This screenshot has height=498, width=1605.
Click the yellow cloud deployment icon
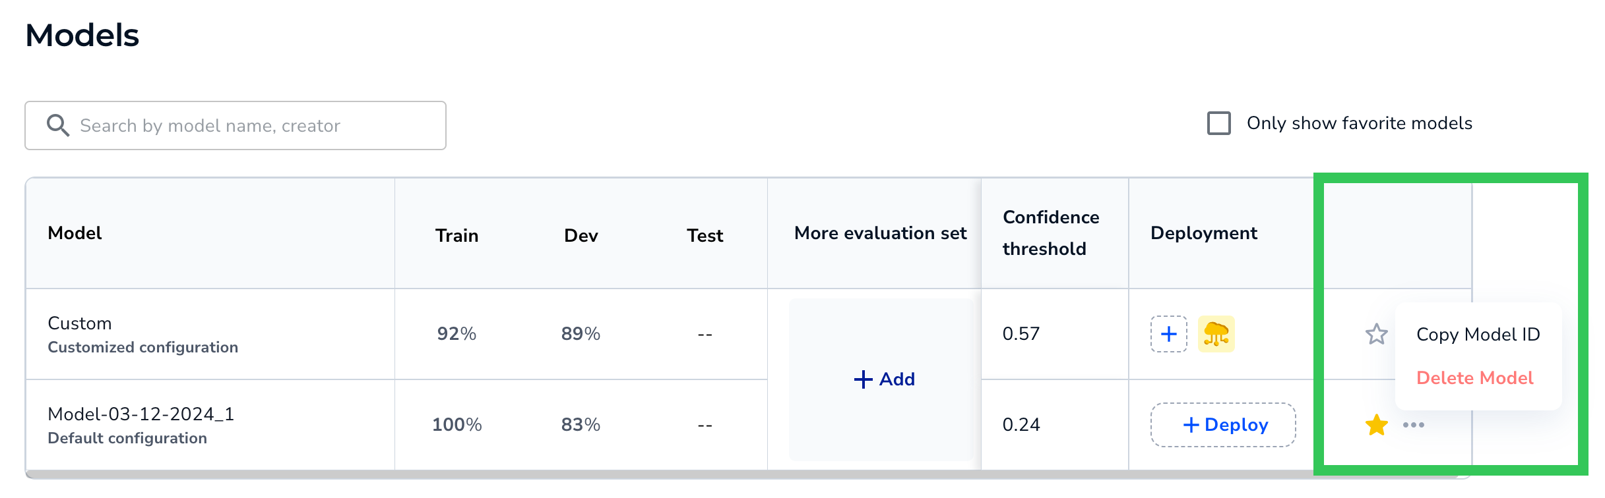click(1216, 334)
